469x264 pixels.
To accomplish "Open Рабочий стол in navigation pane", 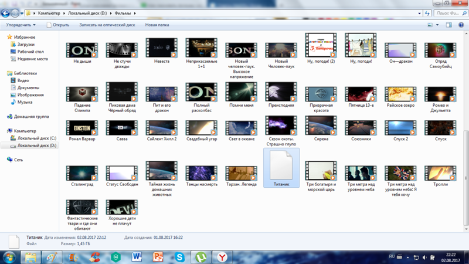I will click(x=30, y=52).
